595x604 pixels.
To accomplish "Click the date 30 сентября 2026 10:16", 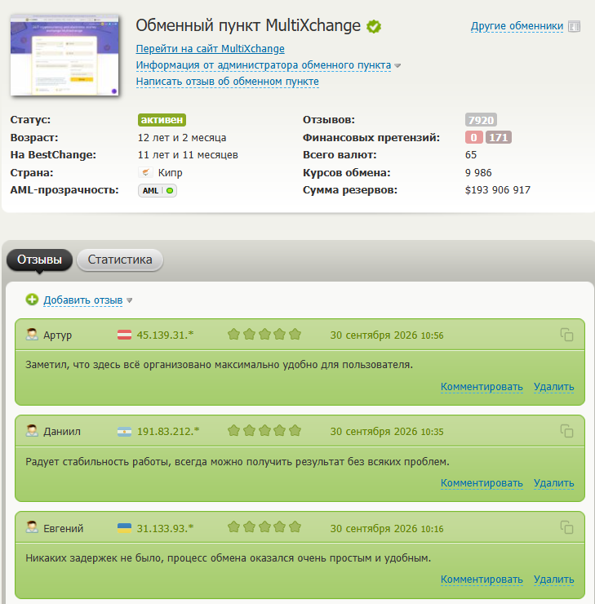I will point(387,528).
